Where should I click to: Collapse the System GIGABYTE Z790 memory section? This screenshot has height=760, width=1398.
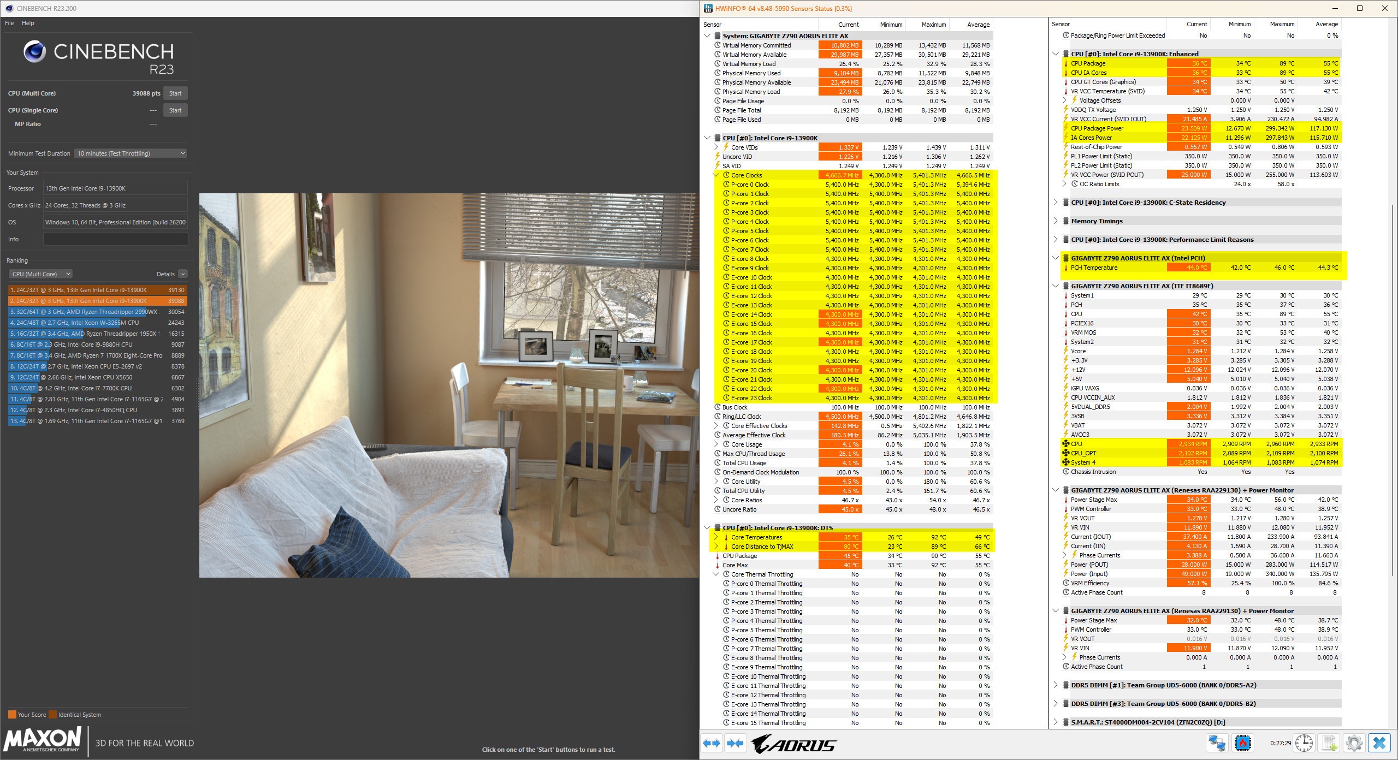(x=707, y=36)
